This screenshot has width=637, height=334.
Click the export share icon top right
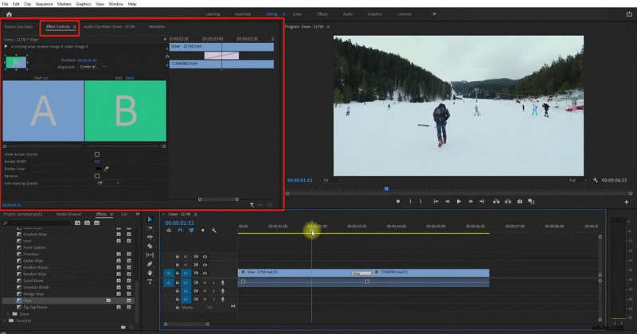(629, 14)
